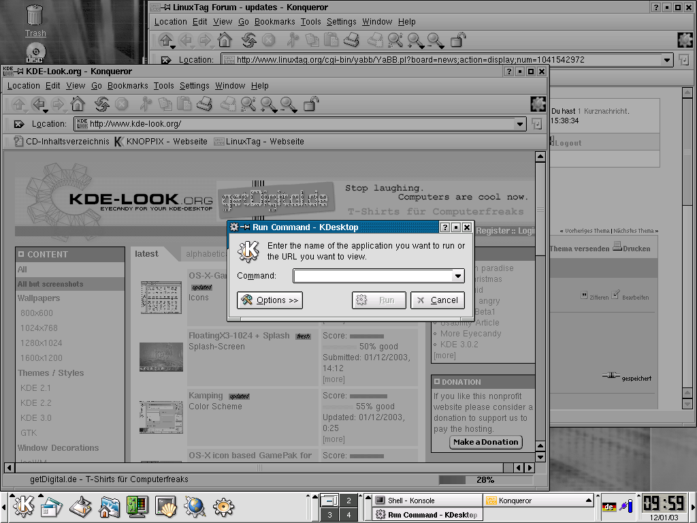The image size is (697, 523).
Task: Click the Security lock icon in LinuxTag Konqueror toolbar
Action: [458, 40]
